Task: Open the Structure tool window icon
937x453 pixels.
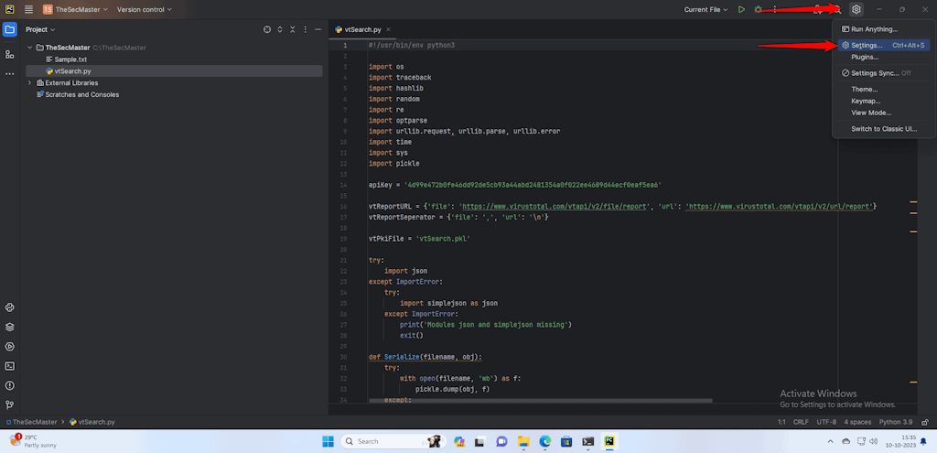Action: point(9,54)
